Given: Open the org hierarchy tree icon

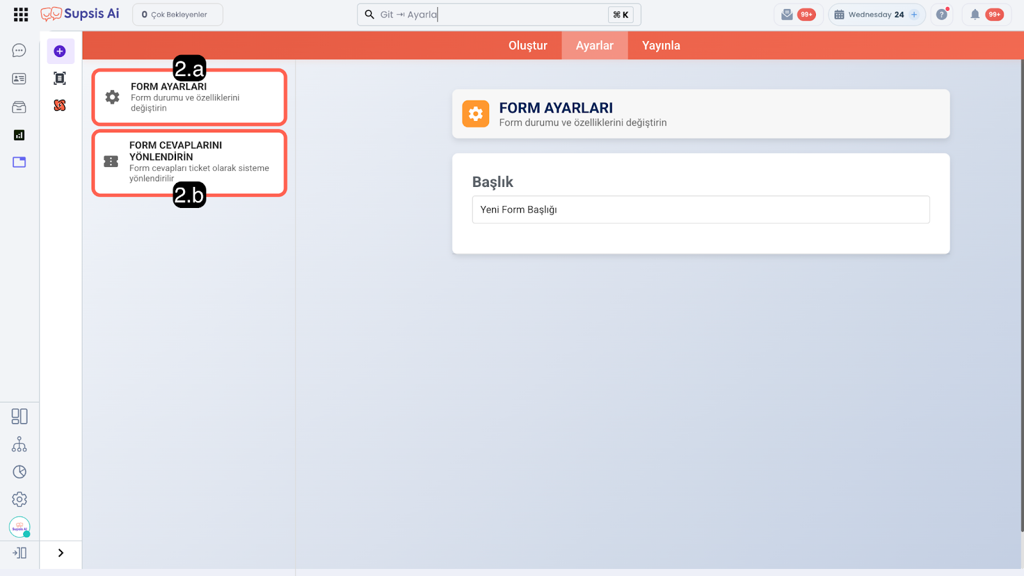Looking at the screenshot, I should 19,444.
